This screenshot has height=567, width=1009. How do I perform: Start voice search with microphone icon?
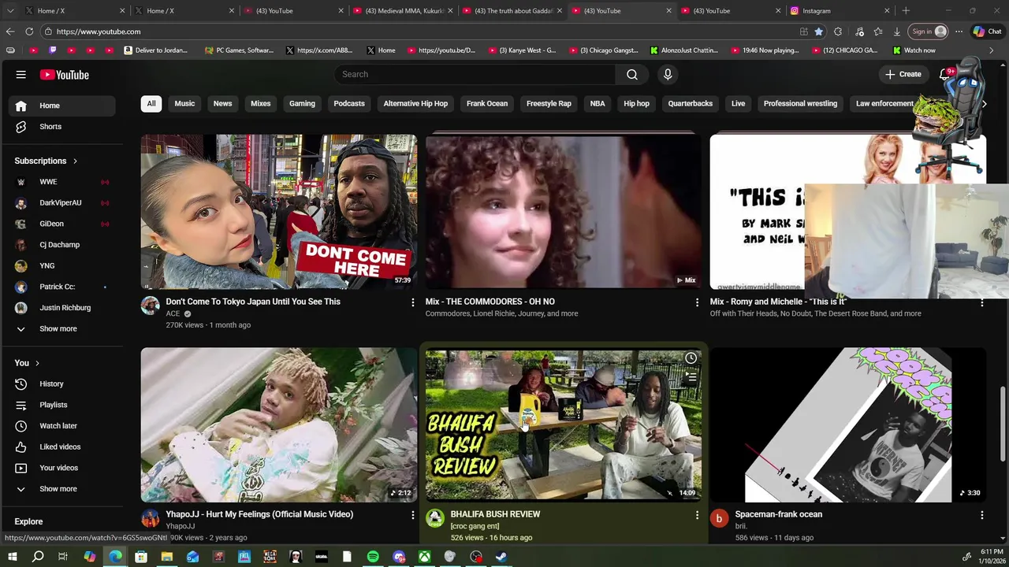click(668, 74)
